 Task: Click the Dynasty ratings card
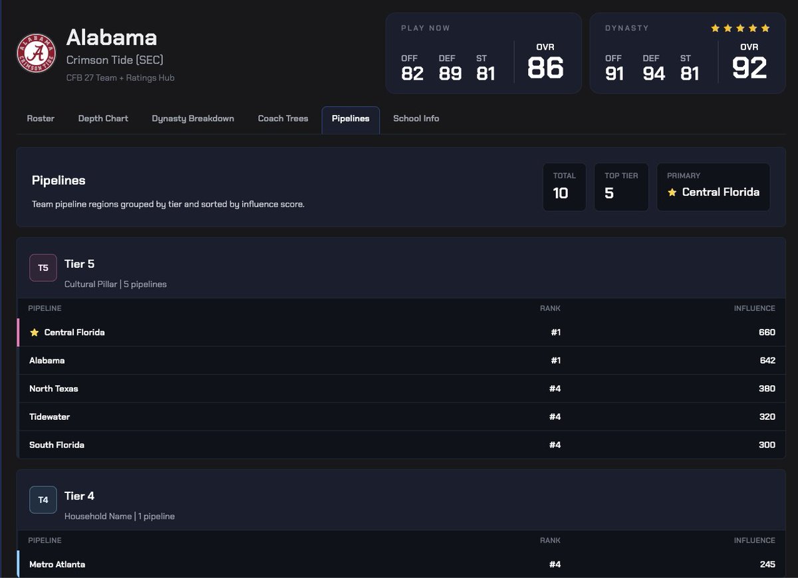click(x=688, y=53)
